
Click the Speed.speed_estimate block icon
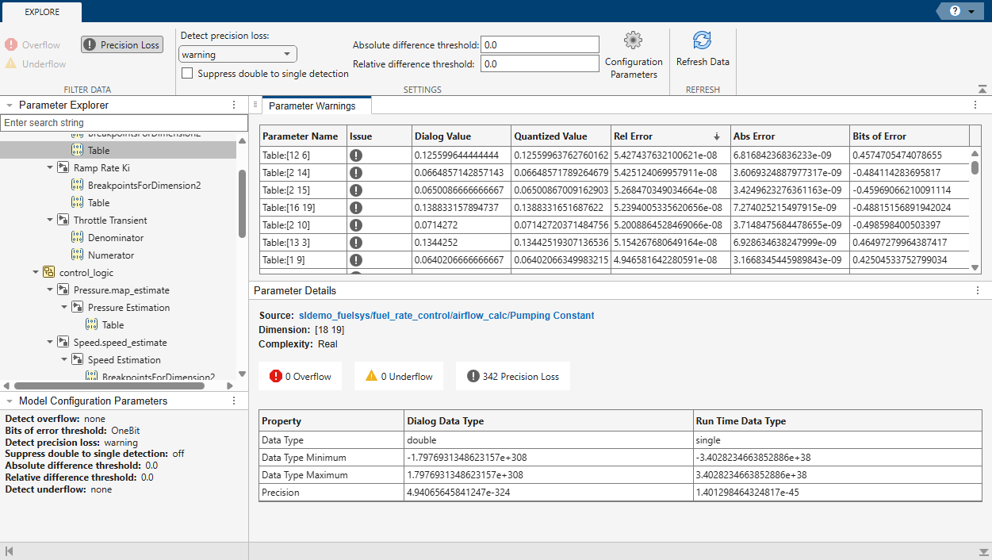pyautogui.click(x=63, y=342)
